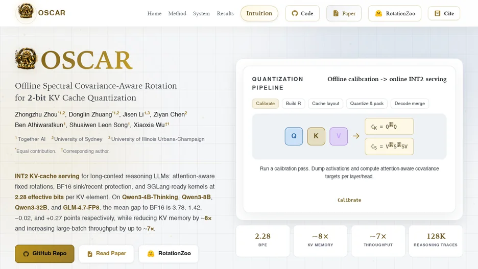Click the author name Jisen Li
Viewport: 478px width, 269px height.
click(133, 114)
